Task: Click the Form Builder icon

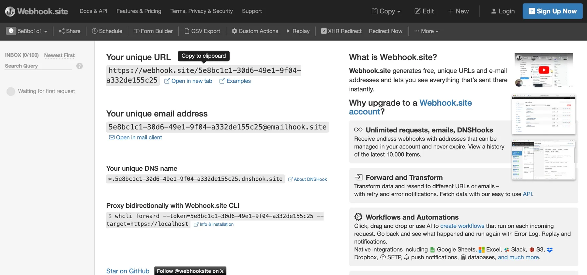Action: coord(137,31)
